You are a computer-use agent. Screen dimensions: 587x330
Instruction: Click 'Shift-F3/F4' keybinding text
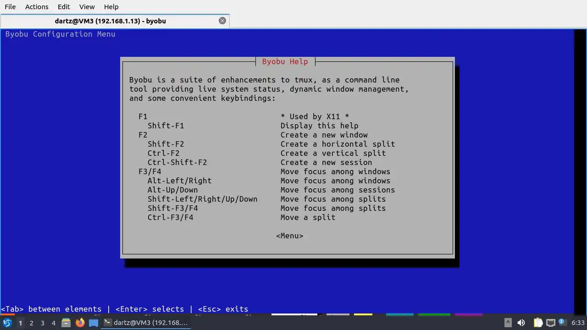172,208
